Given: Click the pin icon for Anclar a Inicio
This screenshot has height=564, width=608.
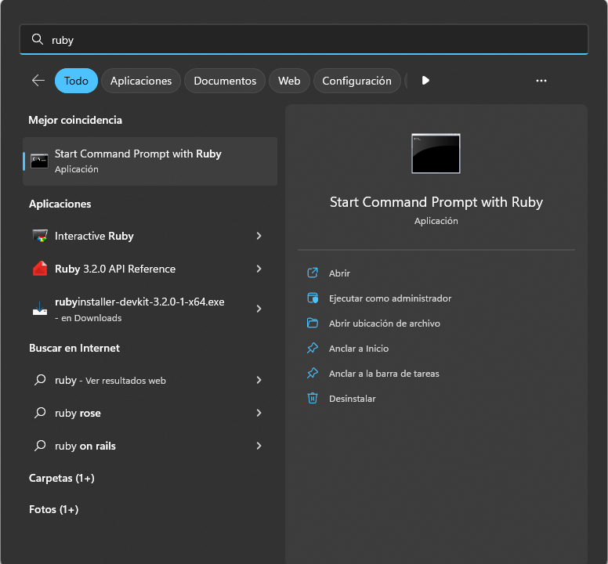Looking at the screenshot, I should click(313, 348).
